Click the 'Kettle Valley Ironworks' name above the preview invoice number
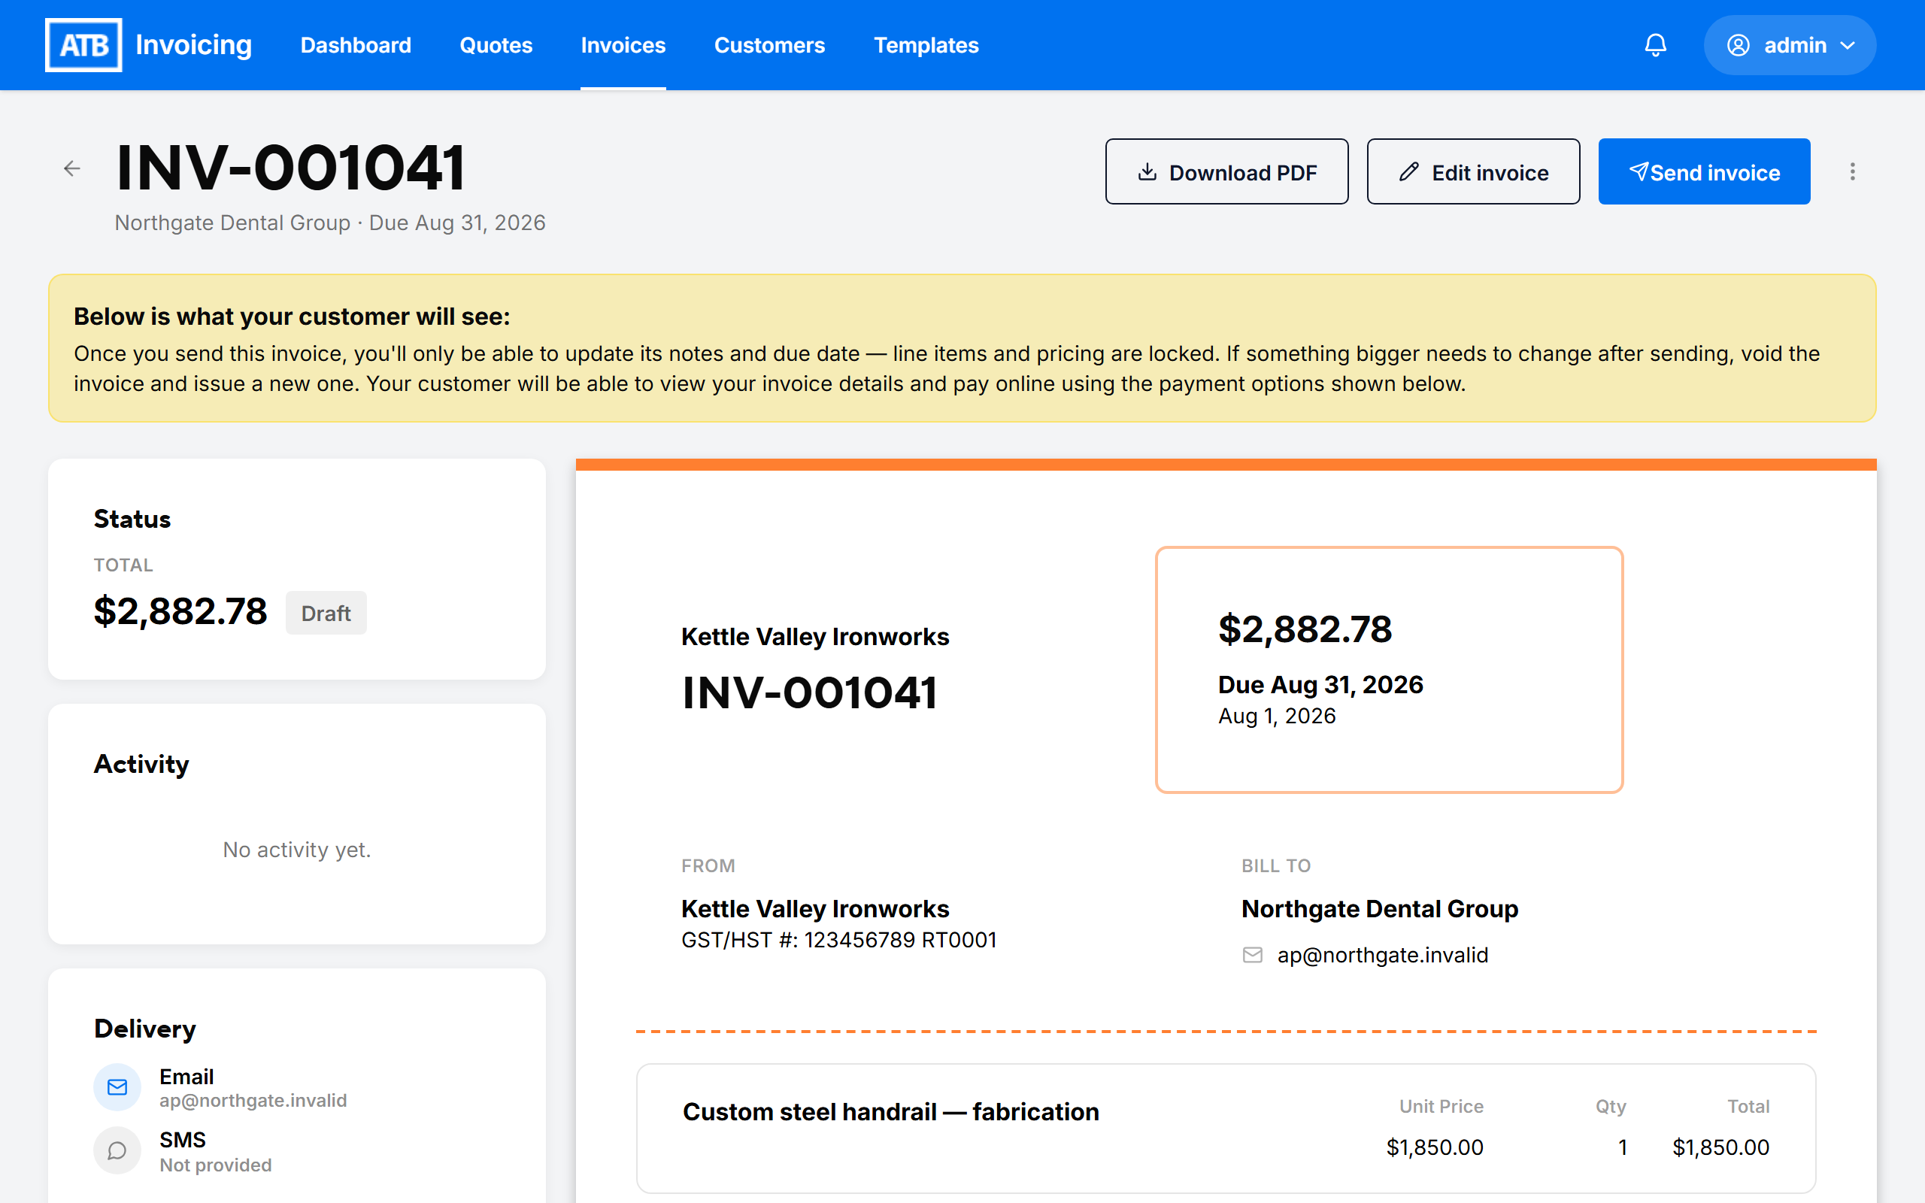The height and width of the screenshot is (1203, 1925). point(815,637)
